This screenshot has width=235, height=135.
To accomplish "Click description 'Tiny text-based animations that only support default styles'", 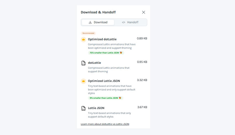I will click(x=109, y=115).
